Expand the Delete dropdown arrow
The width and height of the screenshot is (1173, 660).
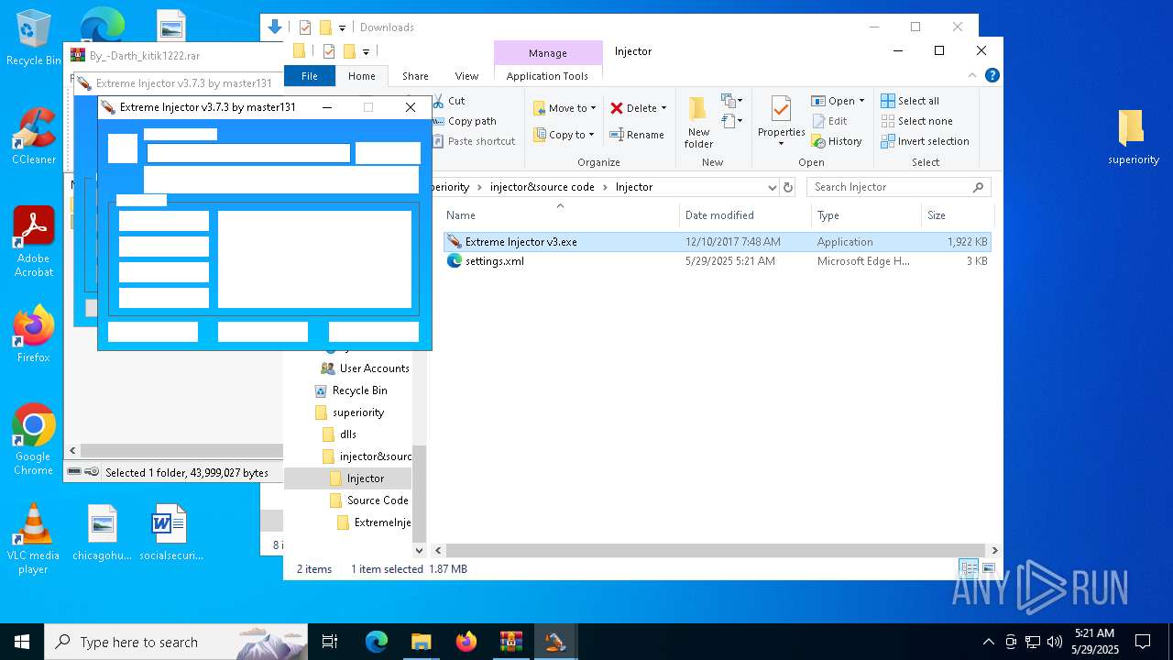pyautogui.click(x=663, y=108)
